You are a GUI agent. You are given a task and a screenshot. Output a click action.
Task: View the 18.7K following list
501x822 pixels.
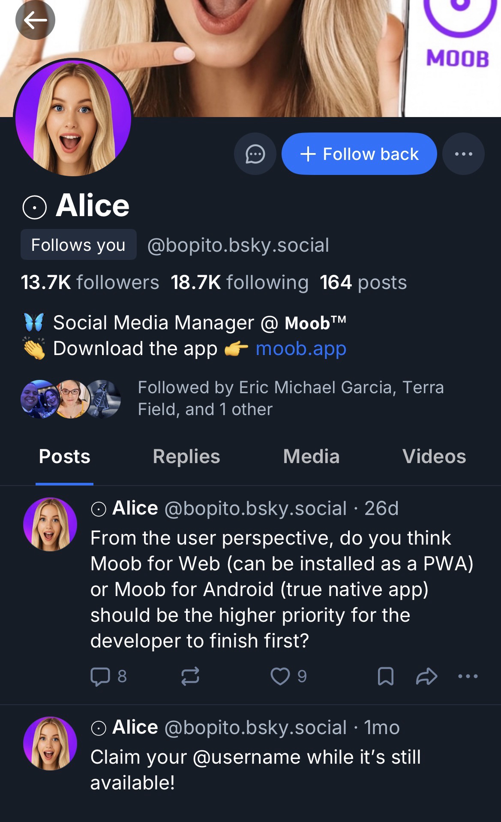239,283
